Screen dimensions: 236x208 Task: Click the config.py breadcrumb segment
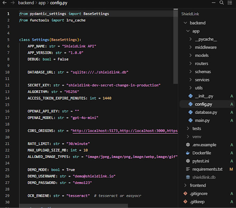(59, 3)
